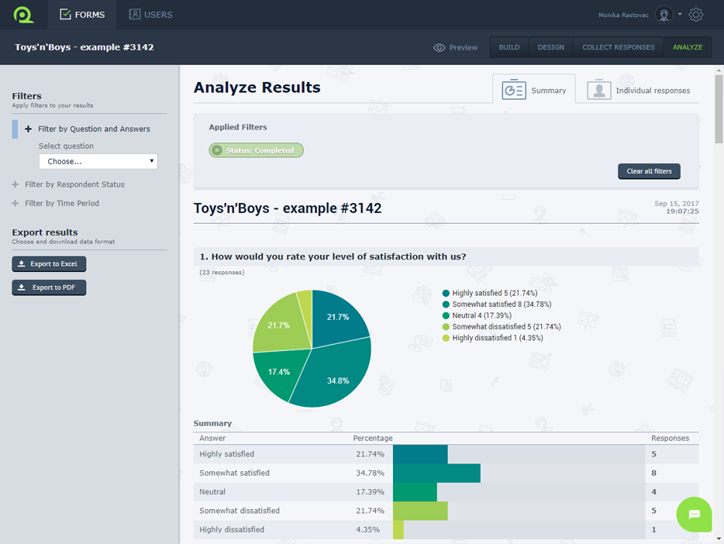Click the application logo icon
The image size is (724, 544).
[22, 14]
